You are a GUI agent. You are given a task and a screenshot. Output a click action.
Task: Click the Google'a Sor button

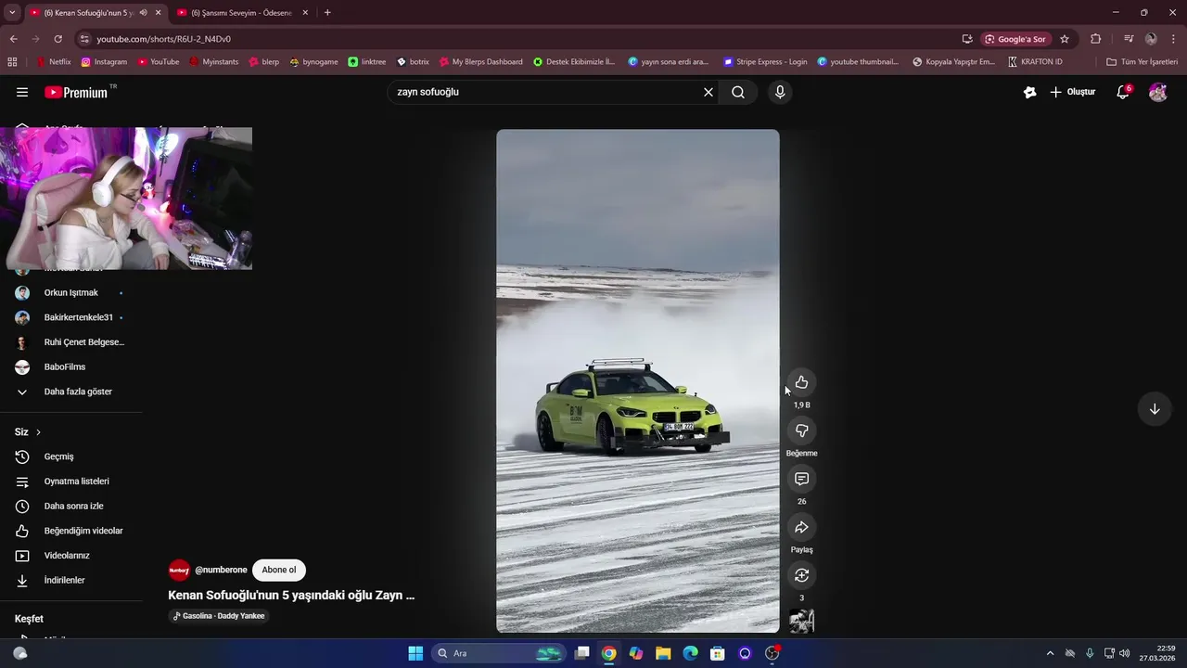(1015, 39)
